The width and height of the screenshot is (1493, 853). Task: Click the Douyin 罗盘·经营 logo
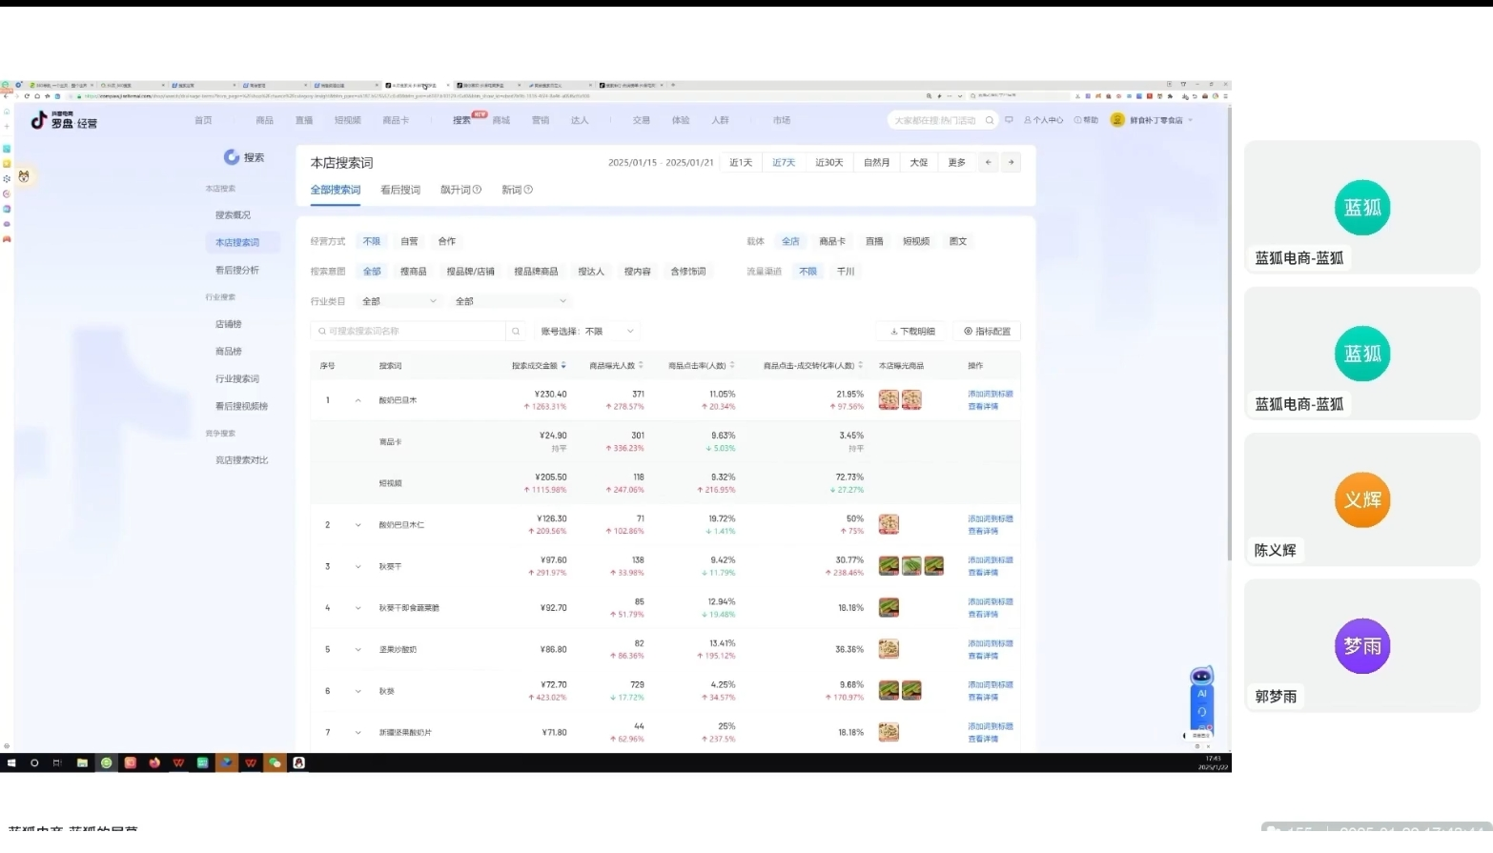(x=64, y=120)
